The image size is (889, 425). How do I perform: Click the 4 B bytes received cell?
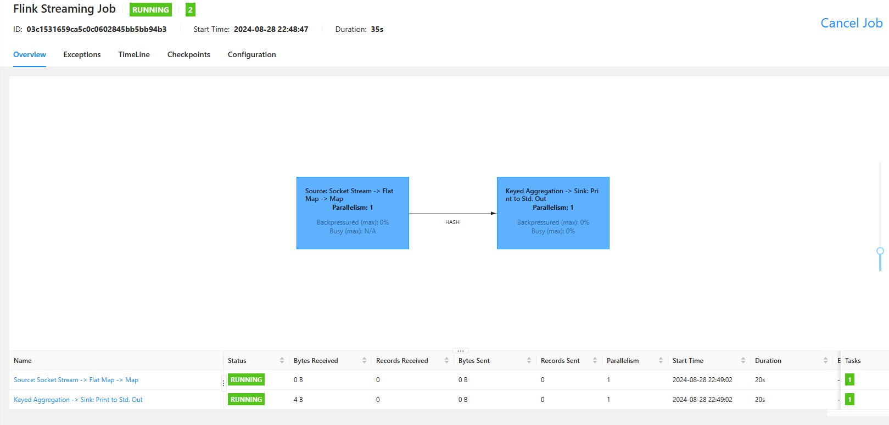point(298,400)
